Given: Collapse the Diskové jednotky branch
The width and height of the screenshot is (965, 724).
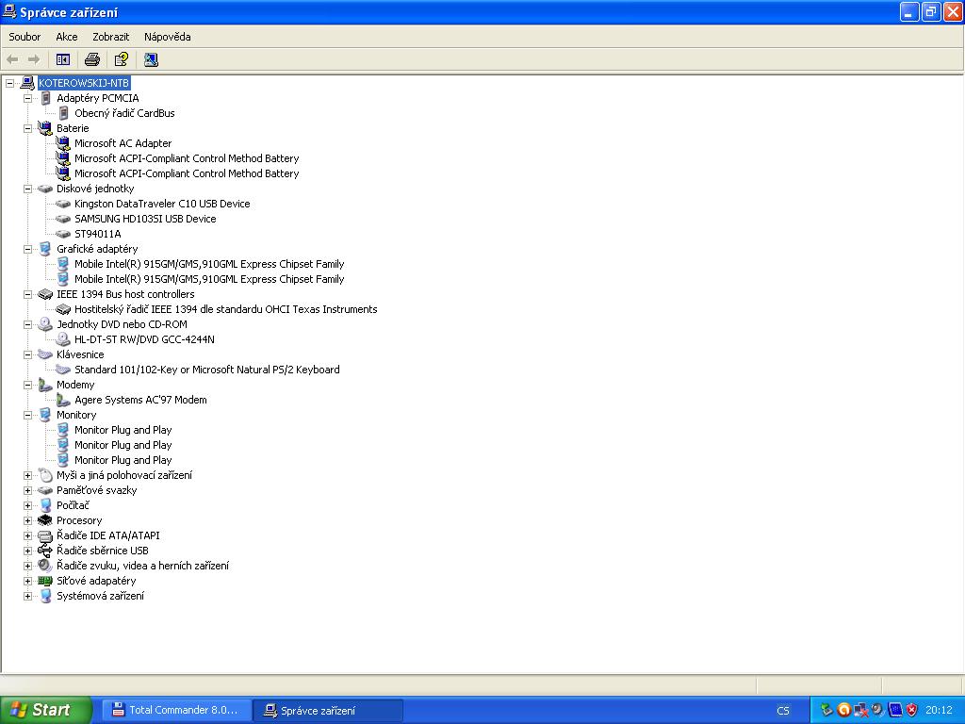Looking at the screenshot, I should (x=27, y=189).
